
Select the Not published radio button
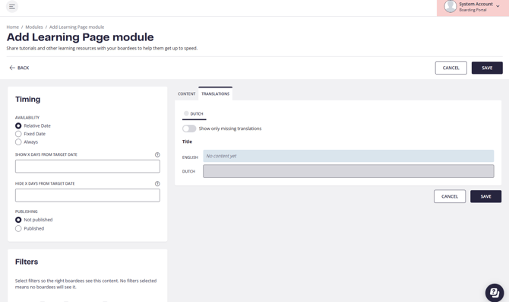(18, 220)
